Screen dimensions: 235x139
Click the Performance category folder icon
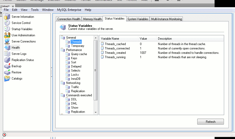pos(63,50)
